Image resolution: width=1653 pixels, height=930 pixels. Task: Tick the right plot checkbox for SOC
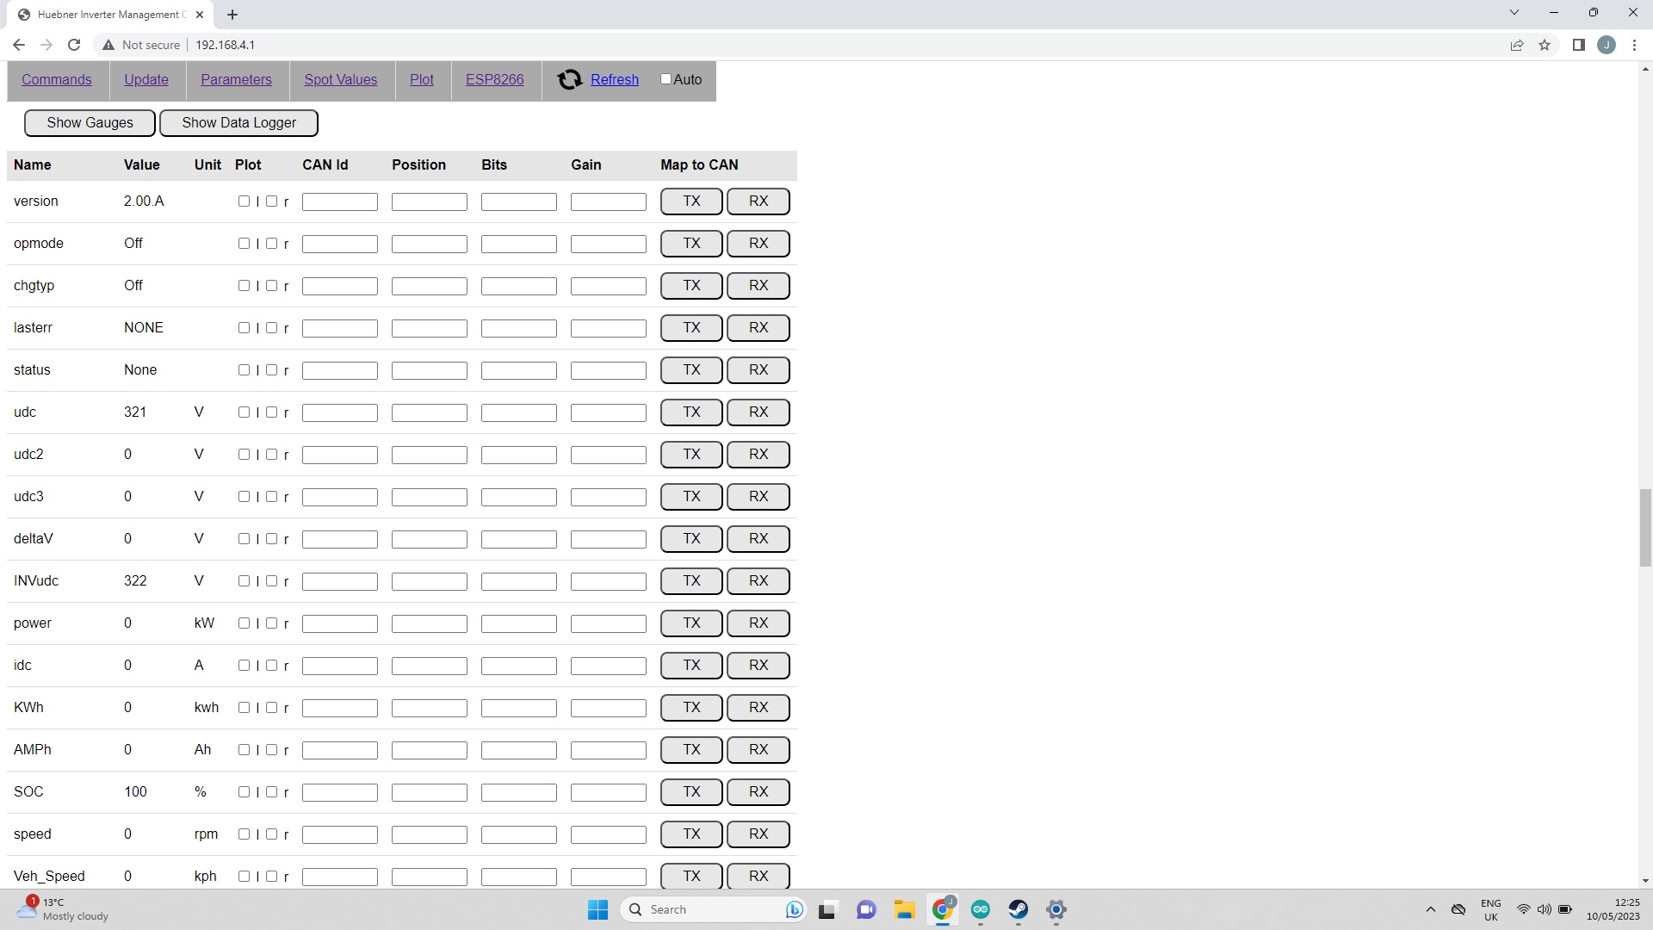[x=272, y=792]
